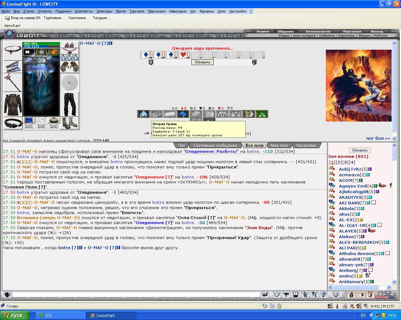401x320 pixels.
Task: Click the running figure icon in chat toolbar
Action: 305,294
